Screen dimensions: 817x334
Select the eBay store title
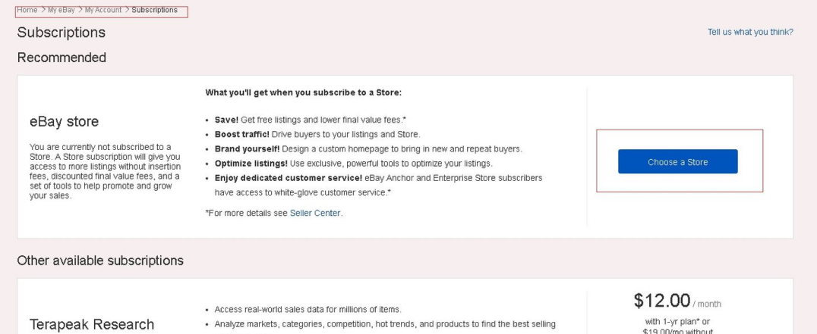coord(64,122)
